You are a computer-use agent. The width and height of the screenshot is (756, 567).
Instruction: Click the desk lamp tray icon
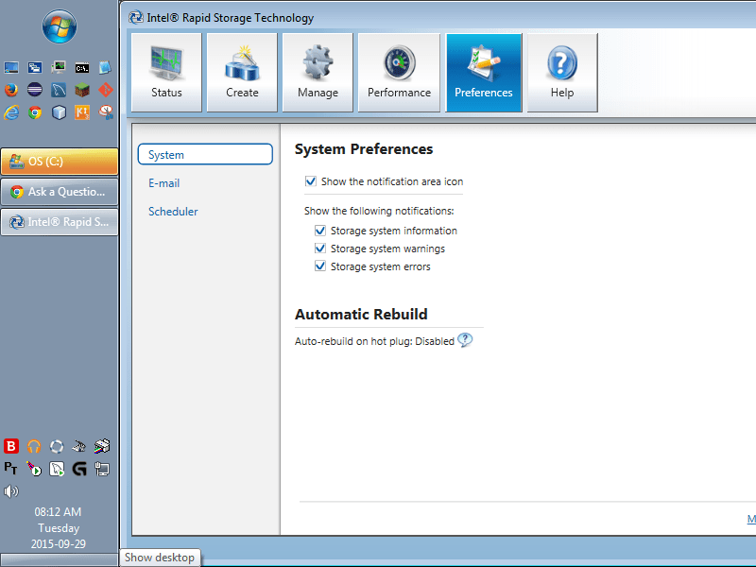pyautogui.click(x=79, y=446)
